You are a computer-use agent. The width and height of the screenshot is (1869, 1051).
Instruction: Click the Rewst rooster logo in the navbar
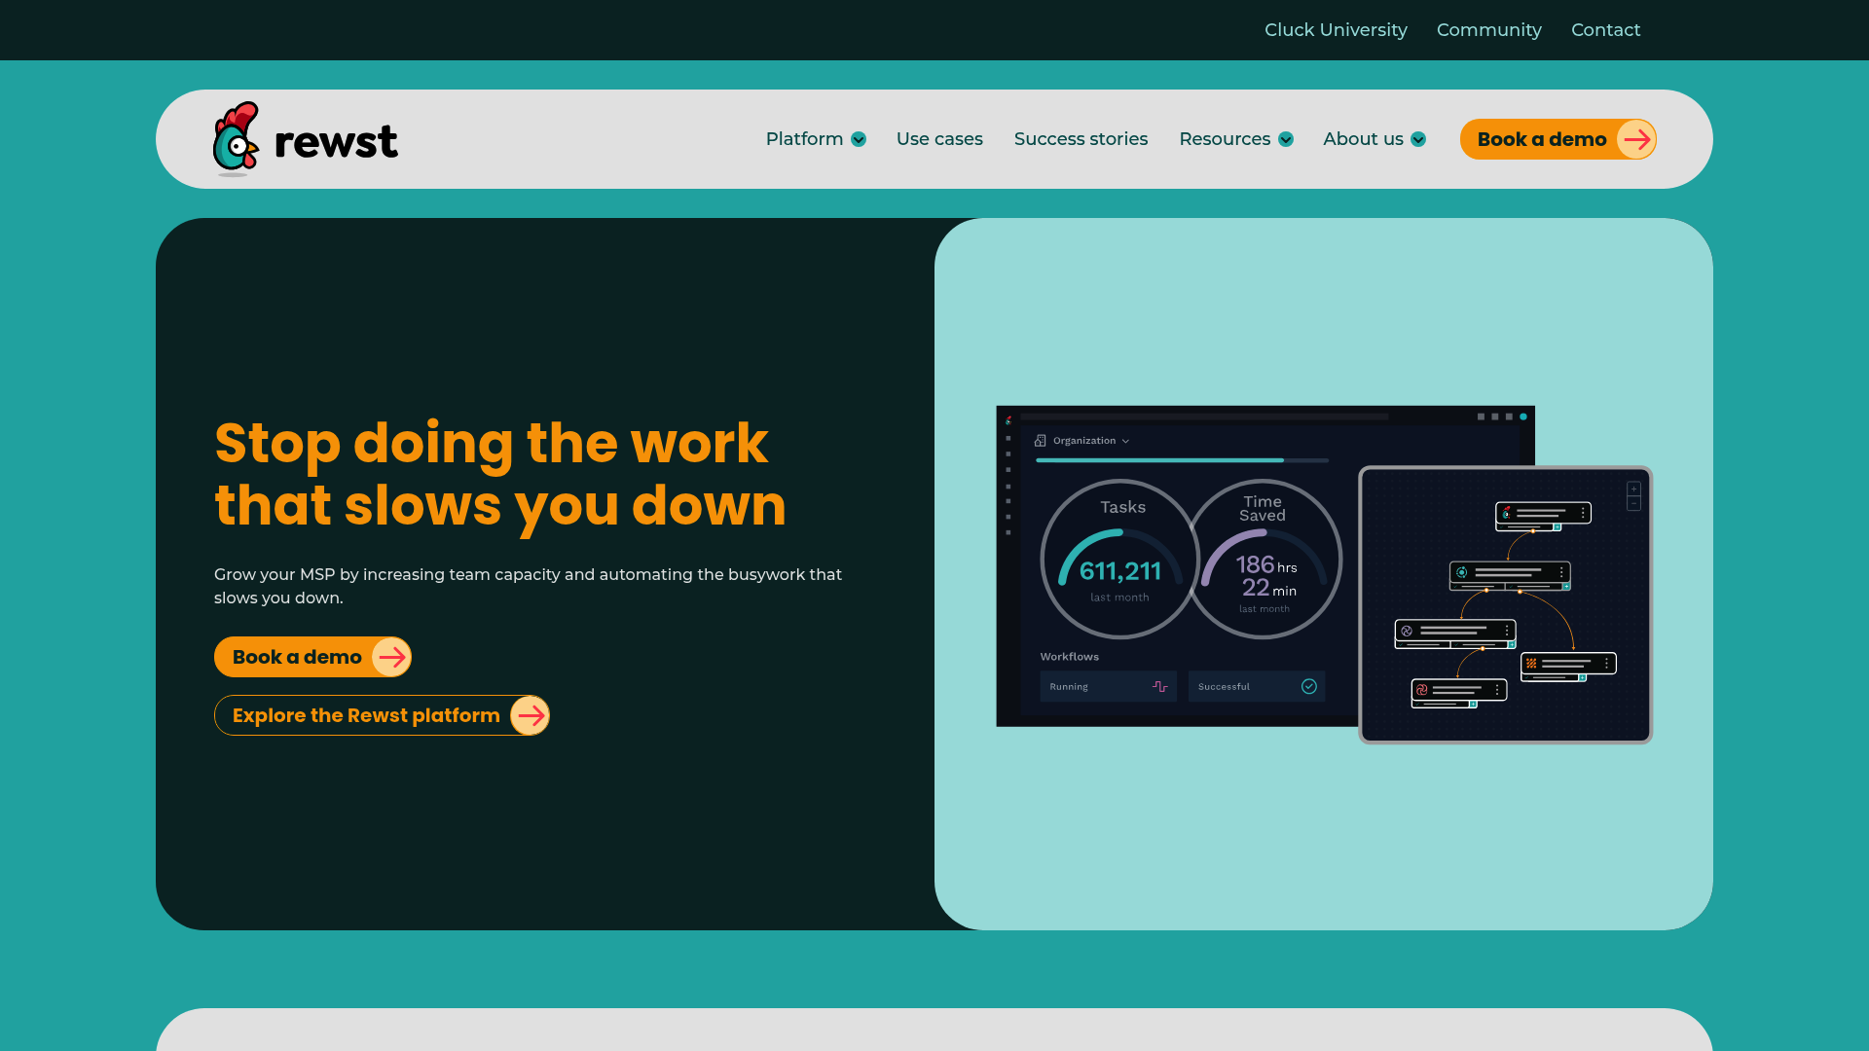pyautogui.click(x=237, y=139)
